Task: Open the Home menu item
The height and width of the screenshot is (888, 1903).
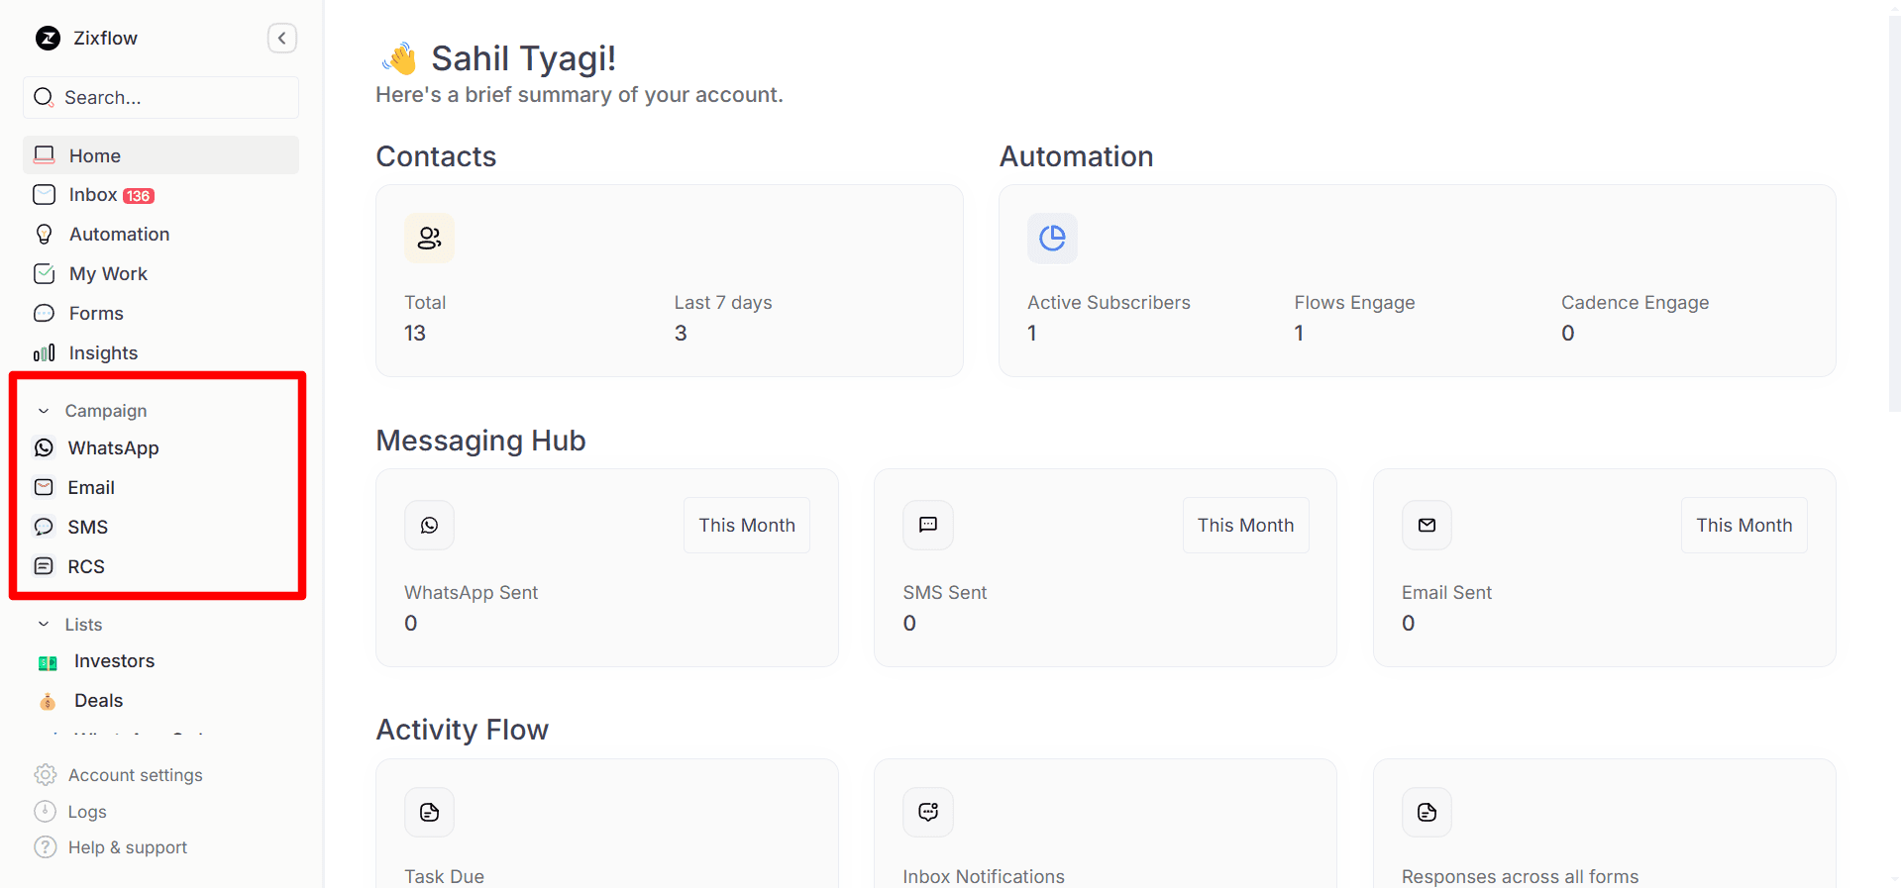Action: tap(160, 155)
